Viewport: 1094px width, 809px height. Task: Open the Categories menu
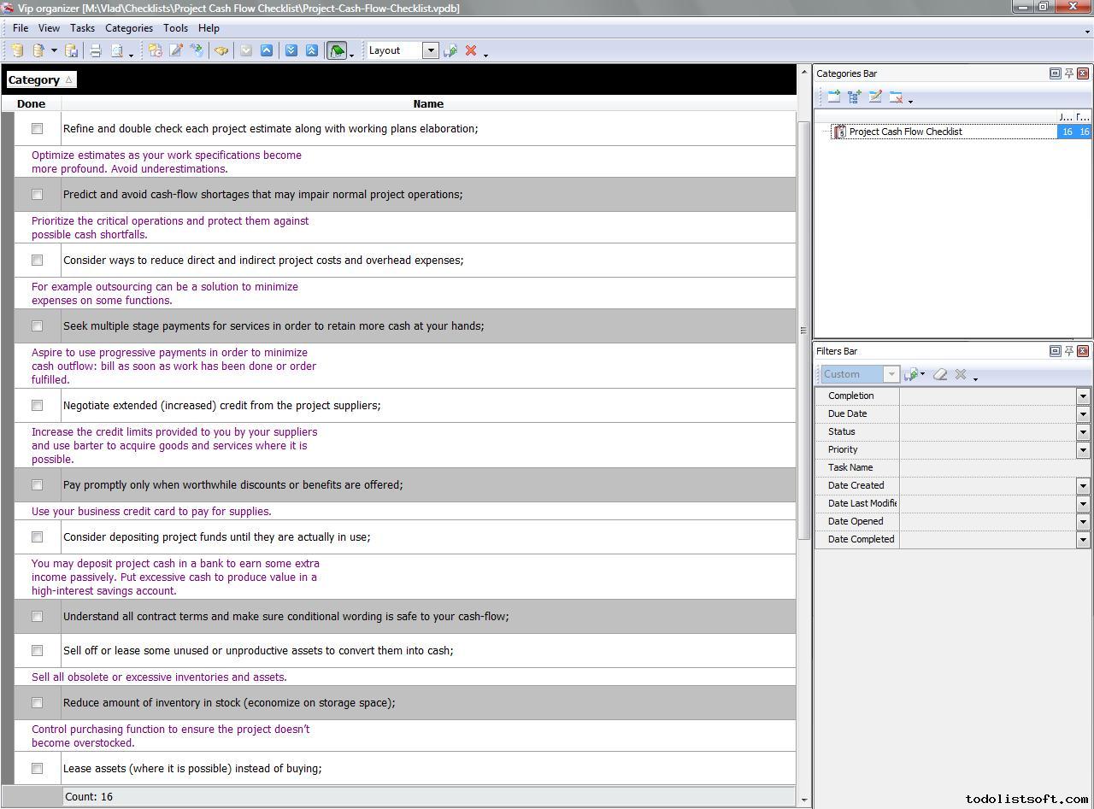pos(128,28)
